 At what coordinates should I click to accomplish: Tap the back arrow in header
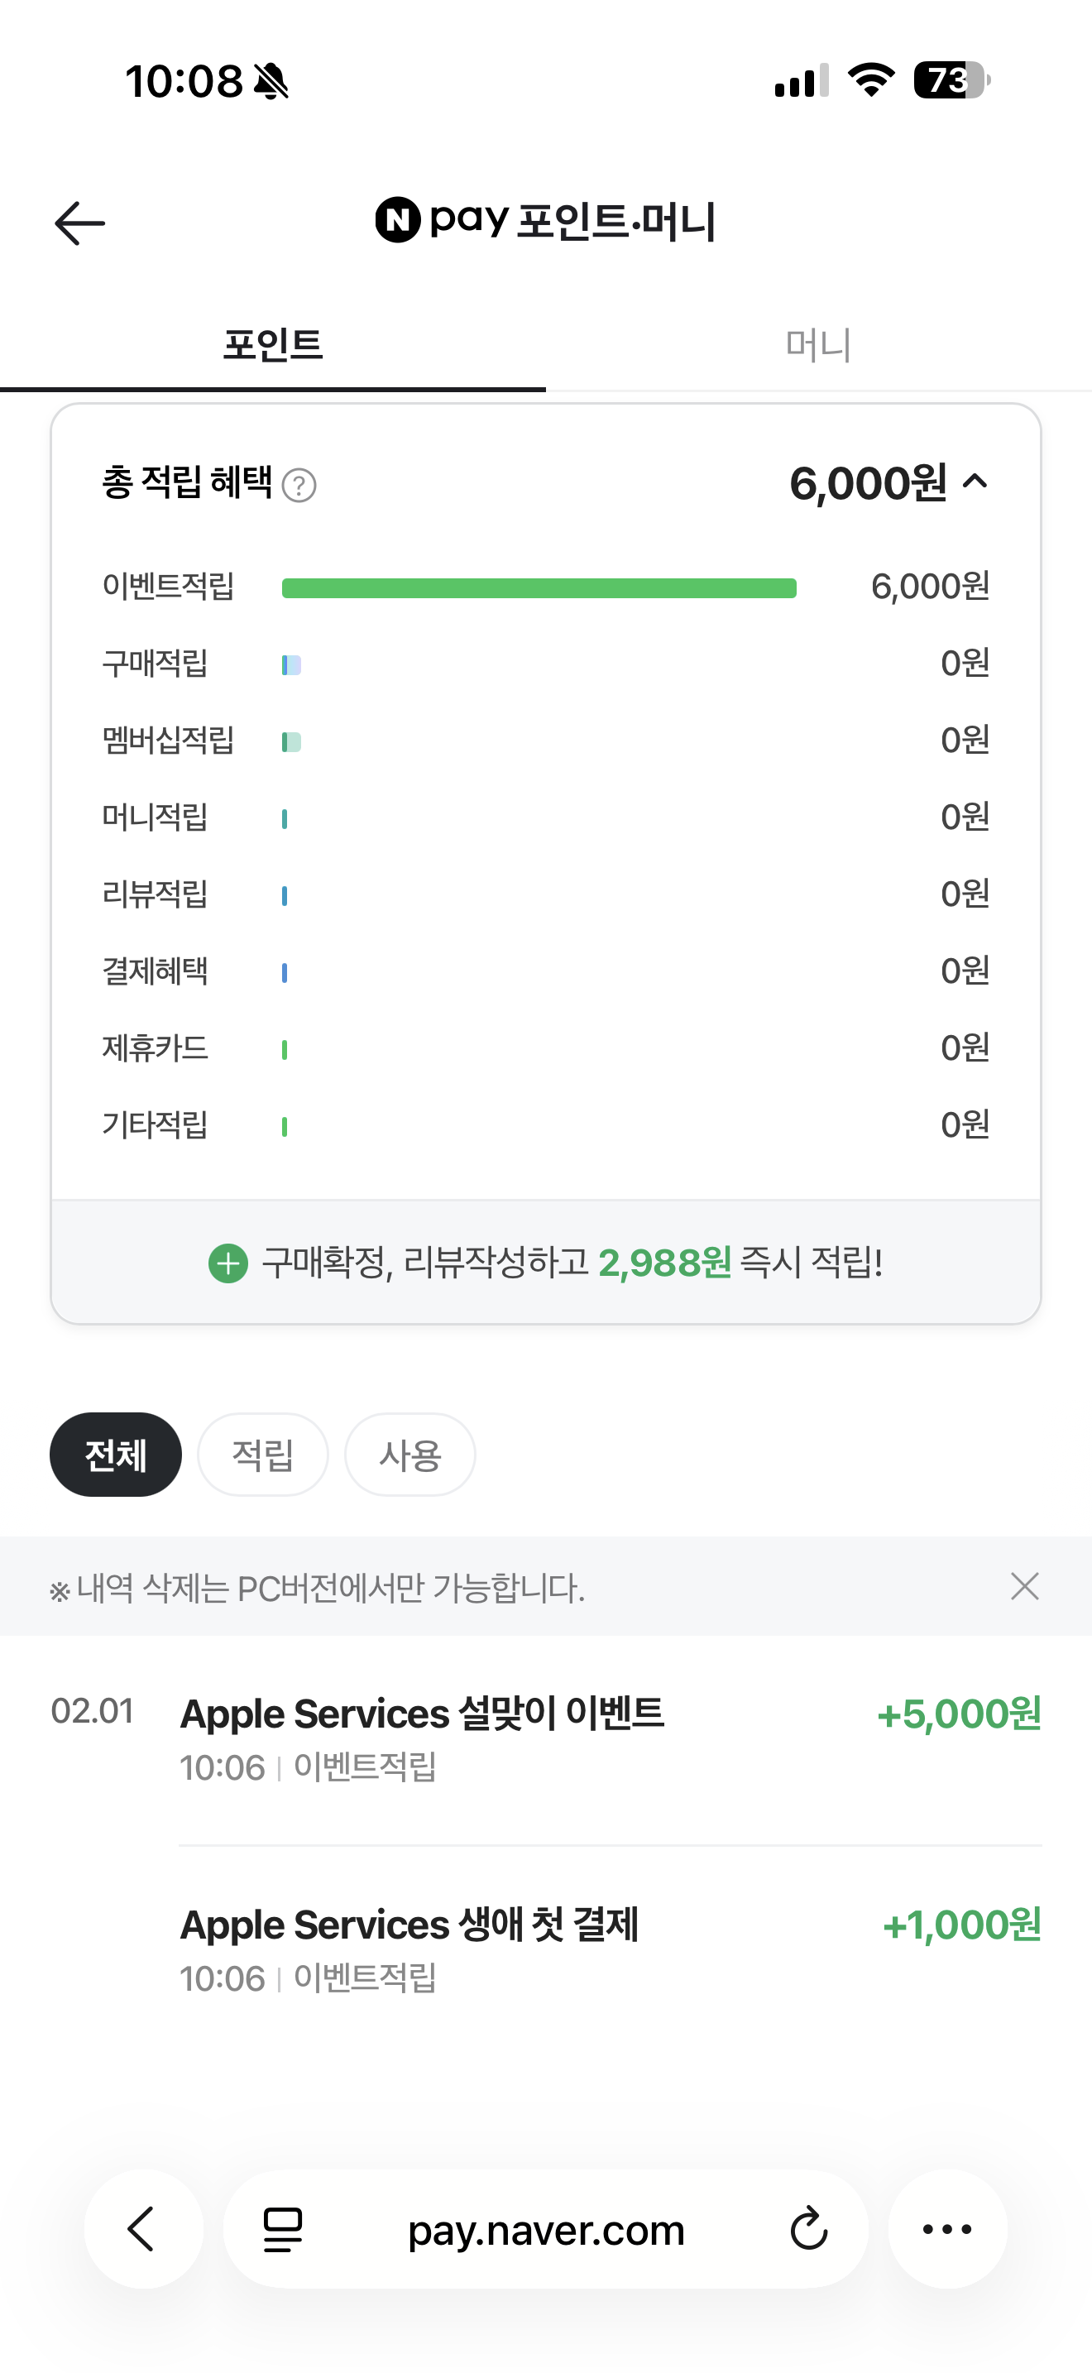tap(80, 223)
